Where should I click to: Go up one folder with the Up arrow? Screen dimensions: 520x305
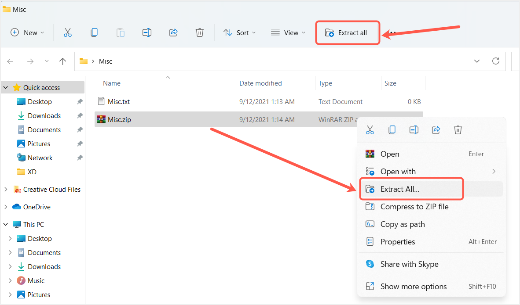pos(62,61)
